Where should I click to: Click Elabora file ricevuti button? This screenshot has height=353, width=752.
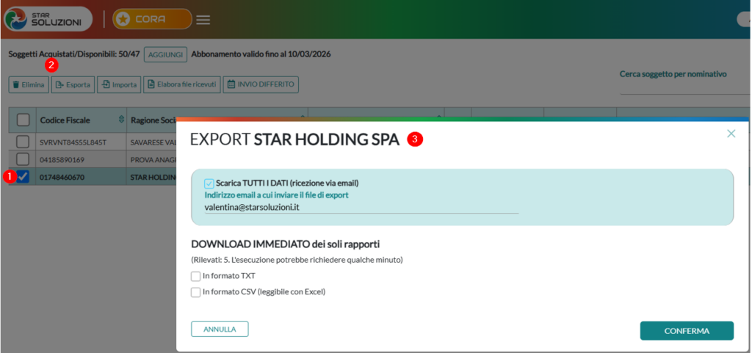coord(182,85)
